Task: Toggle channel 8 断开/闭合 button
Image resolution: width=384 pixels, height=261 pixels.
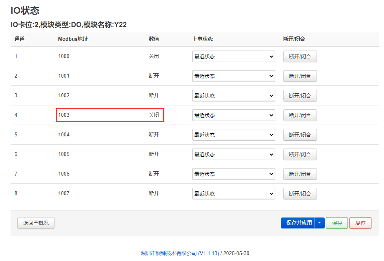Action: pyautogui.click(x=300, y=194)
